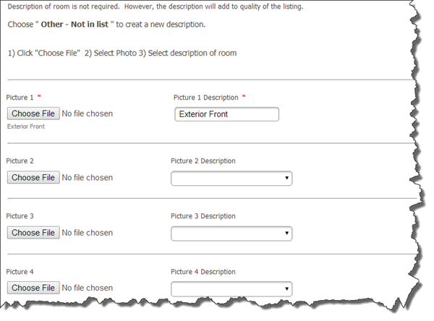434x321 pixels.
Task: Click "No file chosen" text for Picture 4
Action: (88, 288)
